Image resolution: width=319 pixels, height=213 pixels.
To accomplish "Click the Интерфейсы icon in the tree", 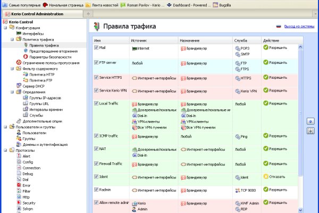I will (x=19, y=34).
